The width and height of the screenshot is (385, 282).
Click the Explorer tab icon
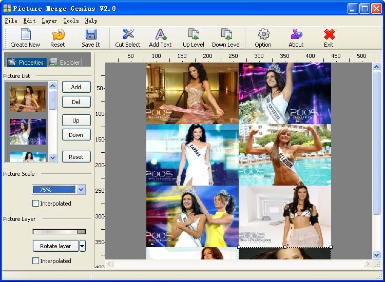(x=53, y=62)
